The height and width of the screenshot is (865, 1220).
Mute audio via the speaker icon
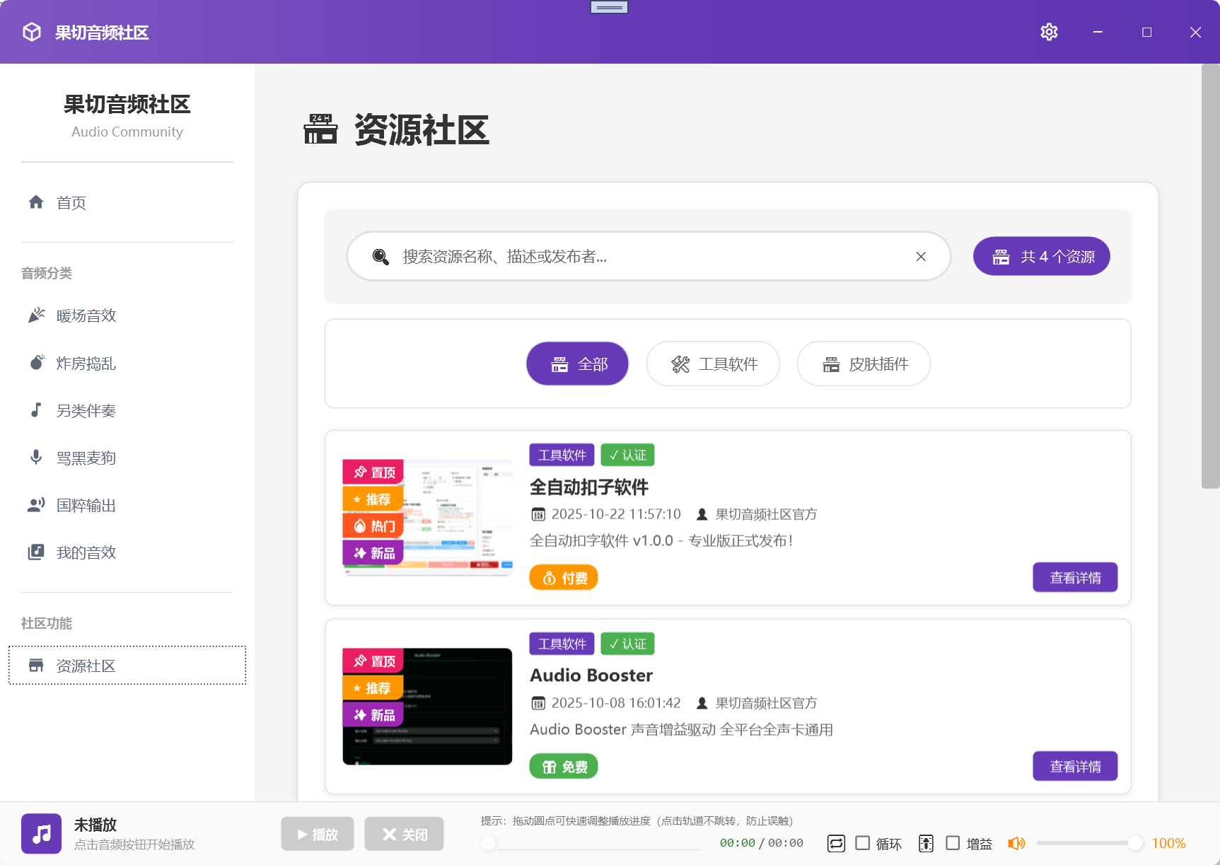(x=1017, y=843)
